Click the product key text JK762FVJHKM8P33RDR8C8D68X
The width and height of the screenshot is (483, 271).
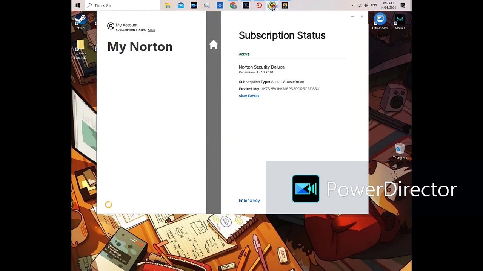(290, 89)
